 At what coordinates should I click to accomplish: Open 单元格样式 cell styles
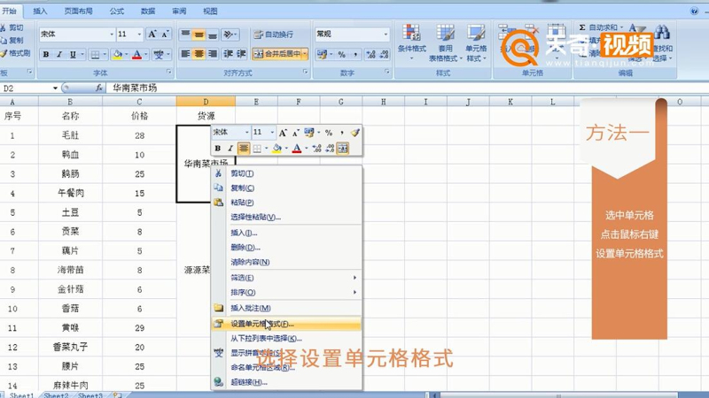[476, 42]
